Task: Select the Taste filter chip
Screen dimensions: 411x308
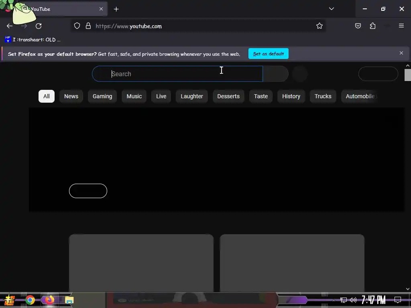Action: pos(261,96)
